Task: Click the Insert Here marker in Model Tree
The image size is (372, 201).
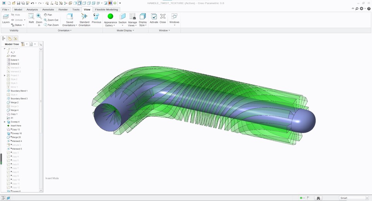Action: (14, 126)
